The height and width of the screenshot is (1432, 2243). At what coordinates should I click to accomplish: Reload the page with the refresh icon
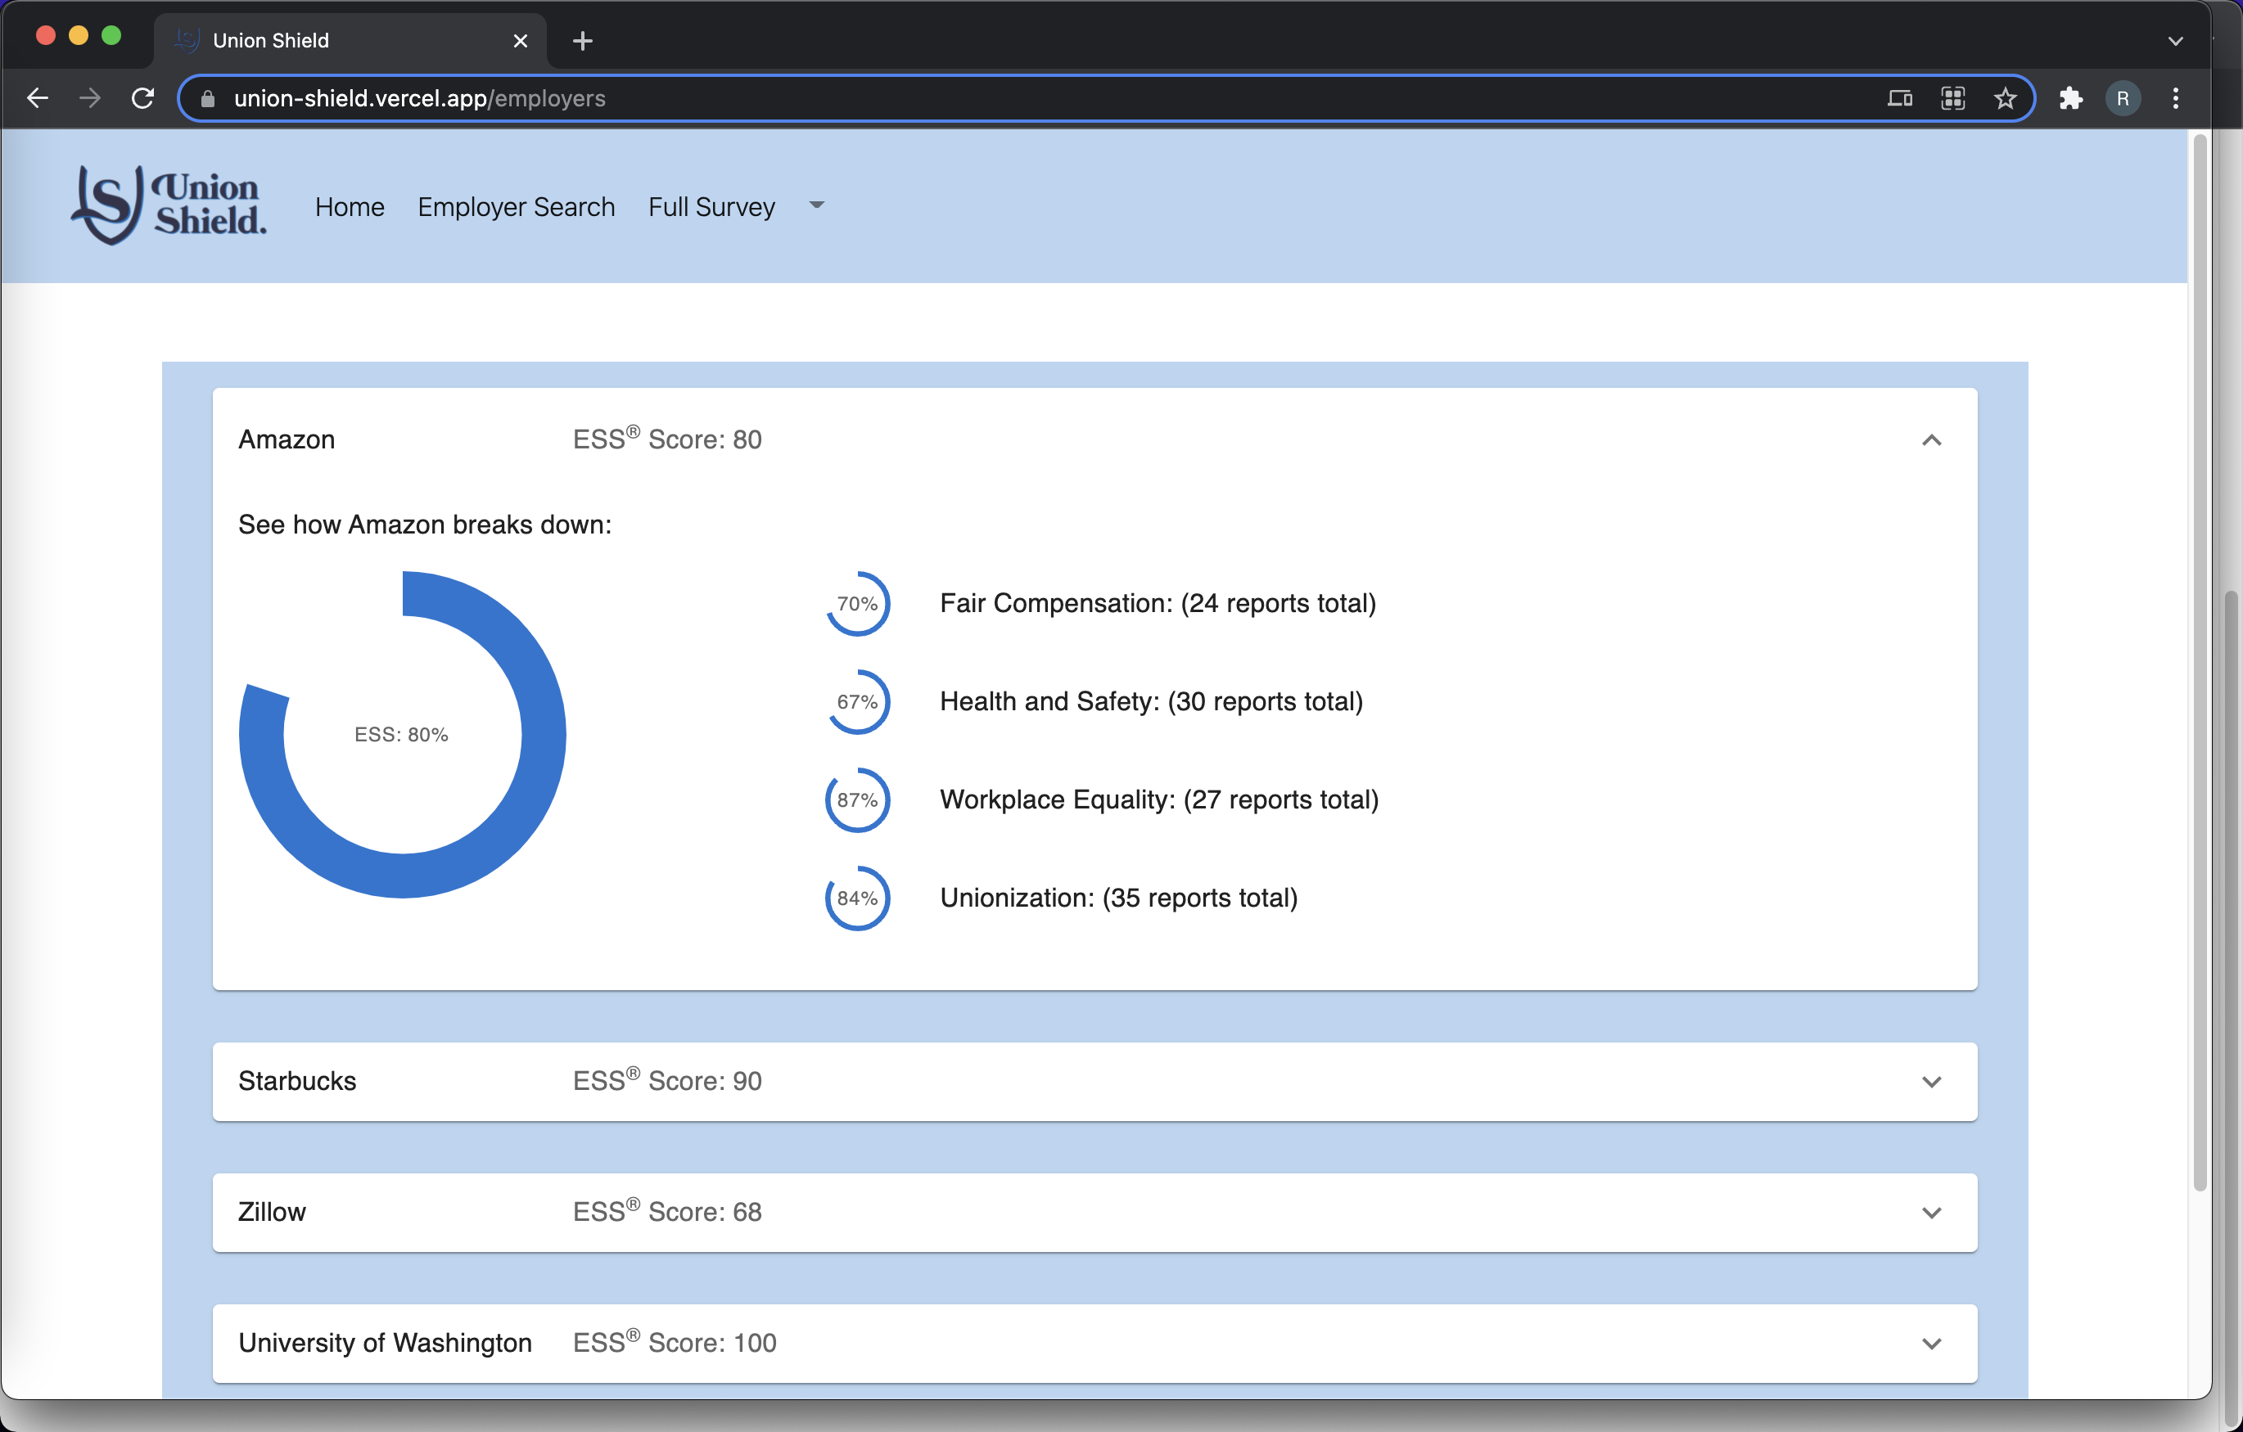[x=142, y=97]
